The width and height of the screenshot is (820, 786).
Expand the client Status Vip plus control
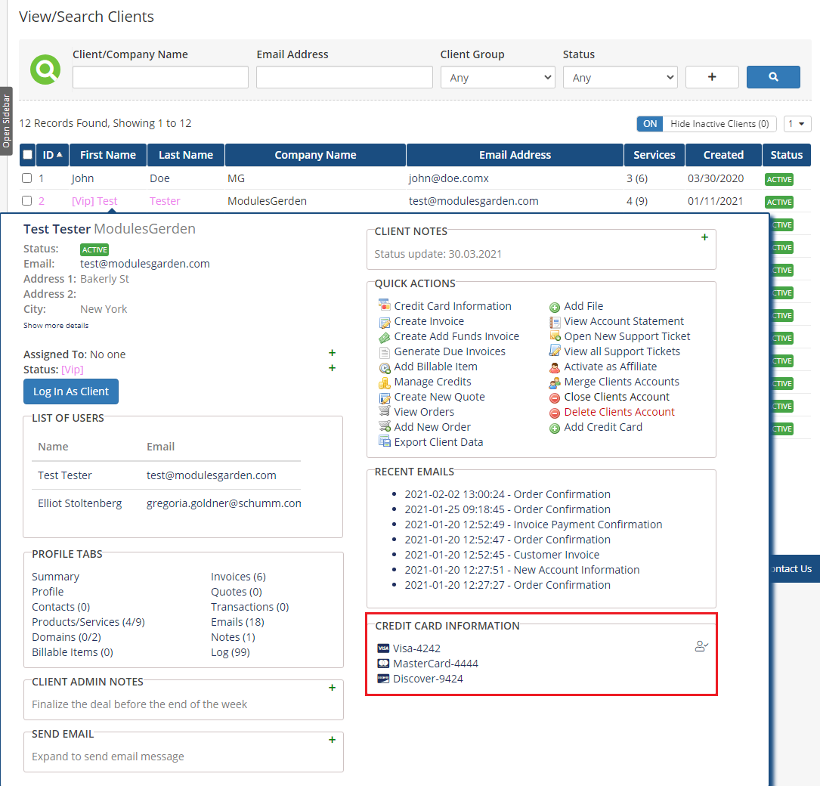pos(332,368)
